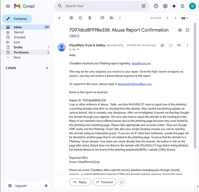Screen dimensions: 199x192
Task: Open the main menu hamburger icon
Action: coord(8,6)
